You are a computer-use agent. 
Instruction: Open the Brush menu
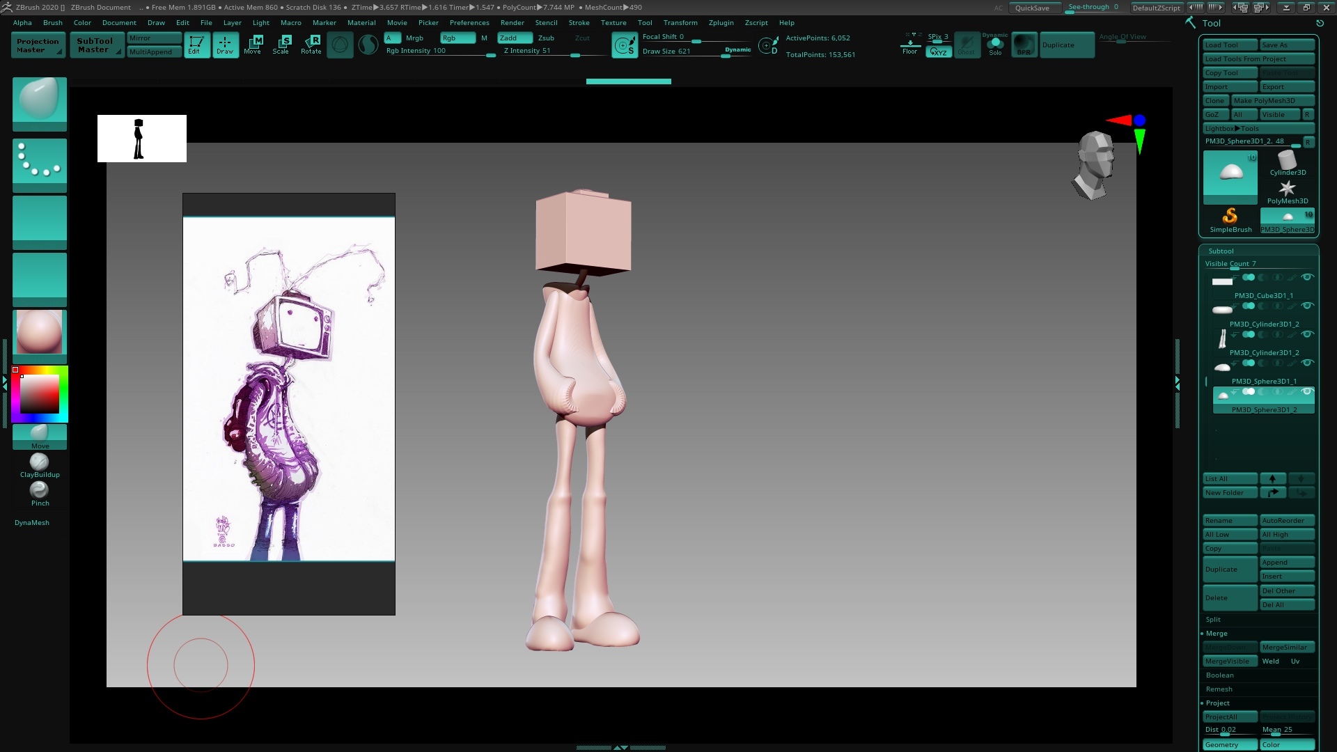pos(53,23)
